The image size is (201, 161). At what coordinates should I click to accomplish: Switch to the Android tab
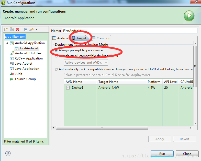pos(61,38)
